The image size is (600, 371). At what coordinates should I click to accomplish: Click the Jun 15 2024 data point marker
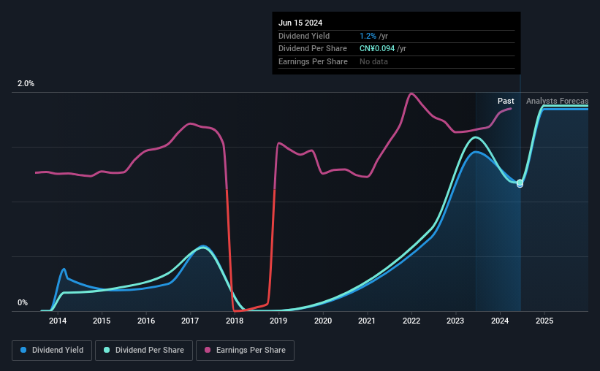pyautogui.click(x=520, y=183)
